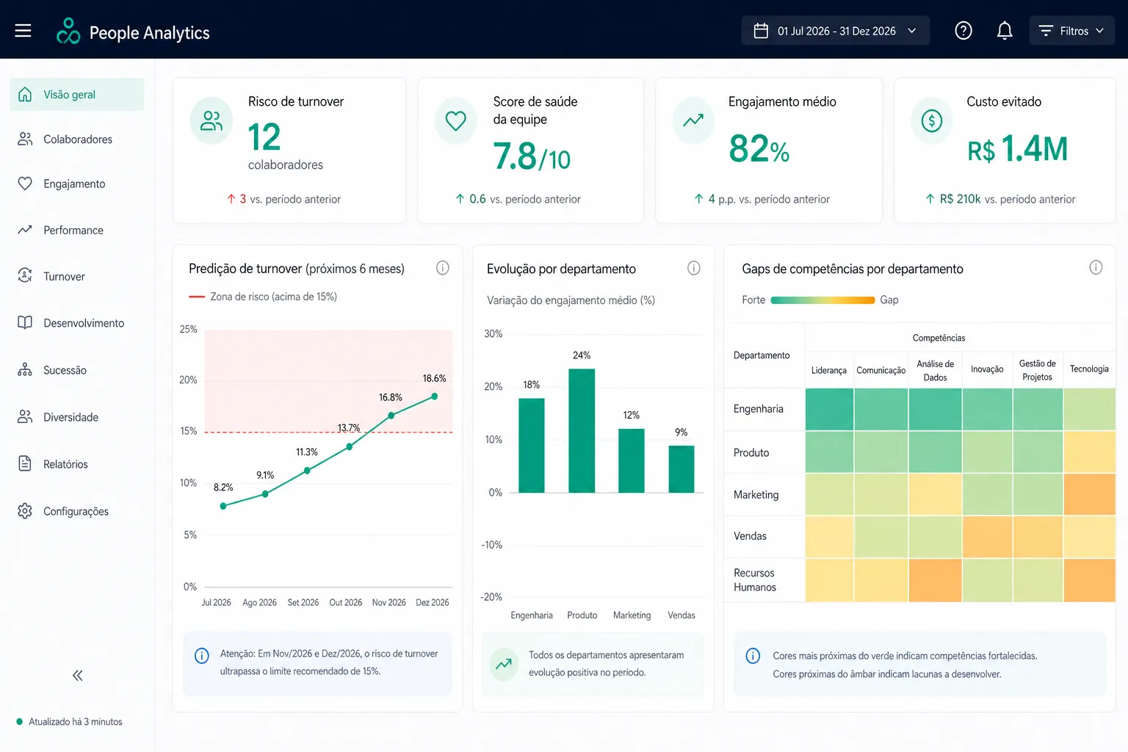1128x752 pixels.
Task: Open the notifications bell
Action: coord(1005,31)
